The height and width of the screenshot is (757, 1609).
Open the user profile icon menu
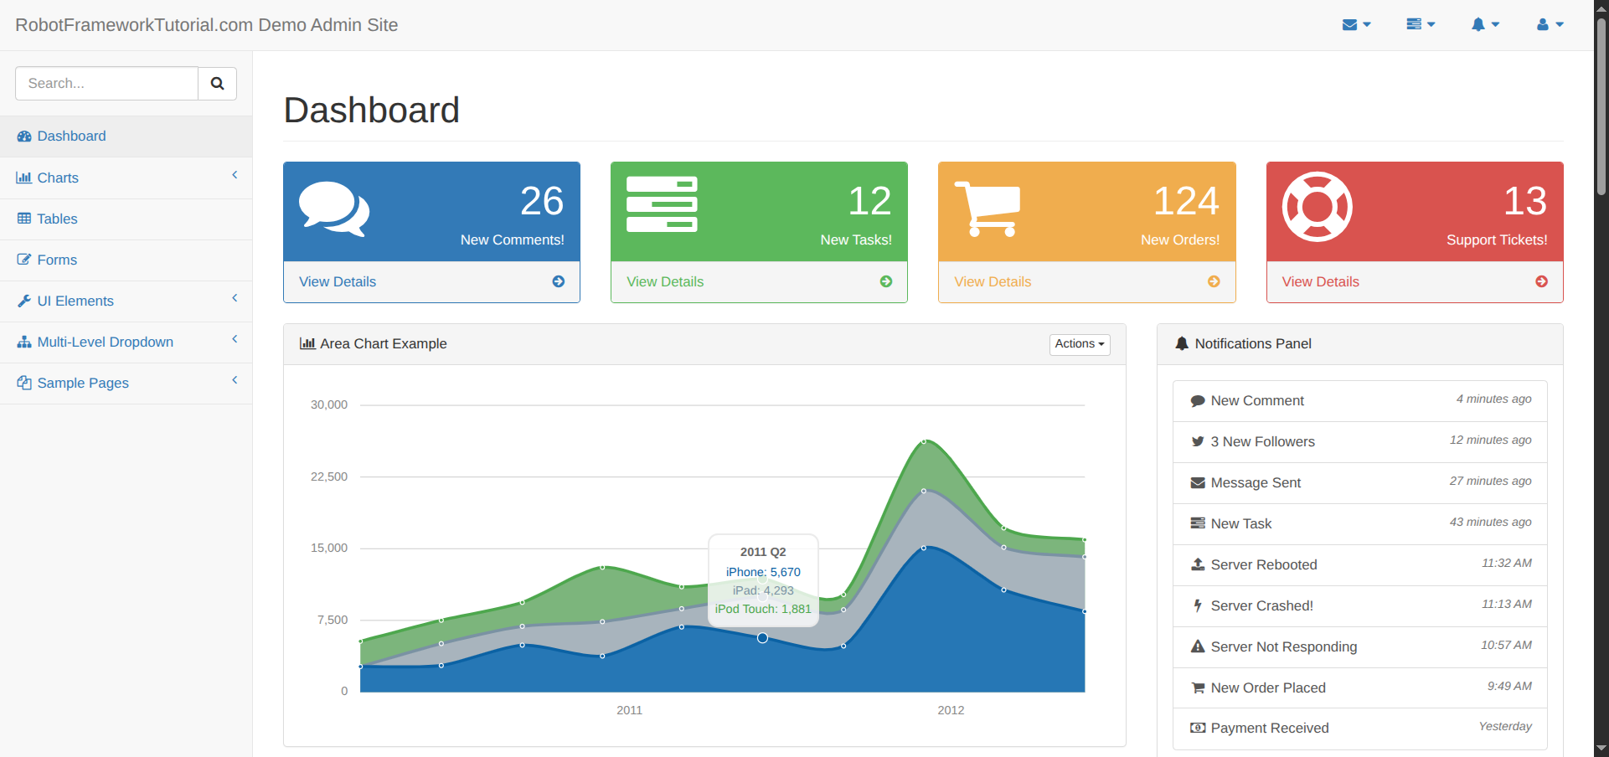1550,25
